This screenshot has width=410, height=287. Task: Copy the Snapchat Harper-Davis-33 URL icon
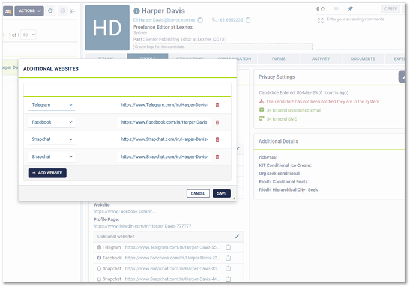click(228, 268)
